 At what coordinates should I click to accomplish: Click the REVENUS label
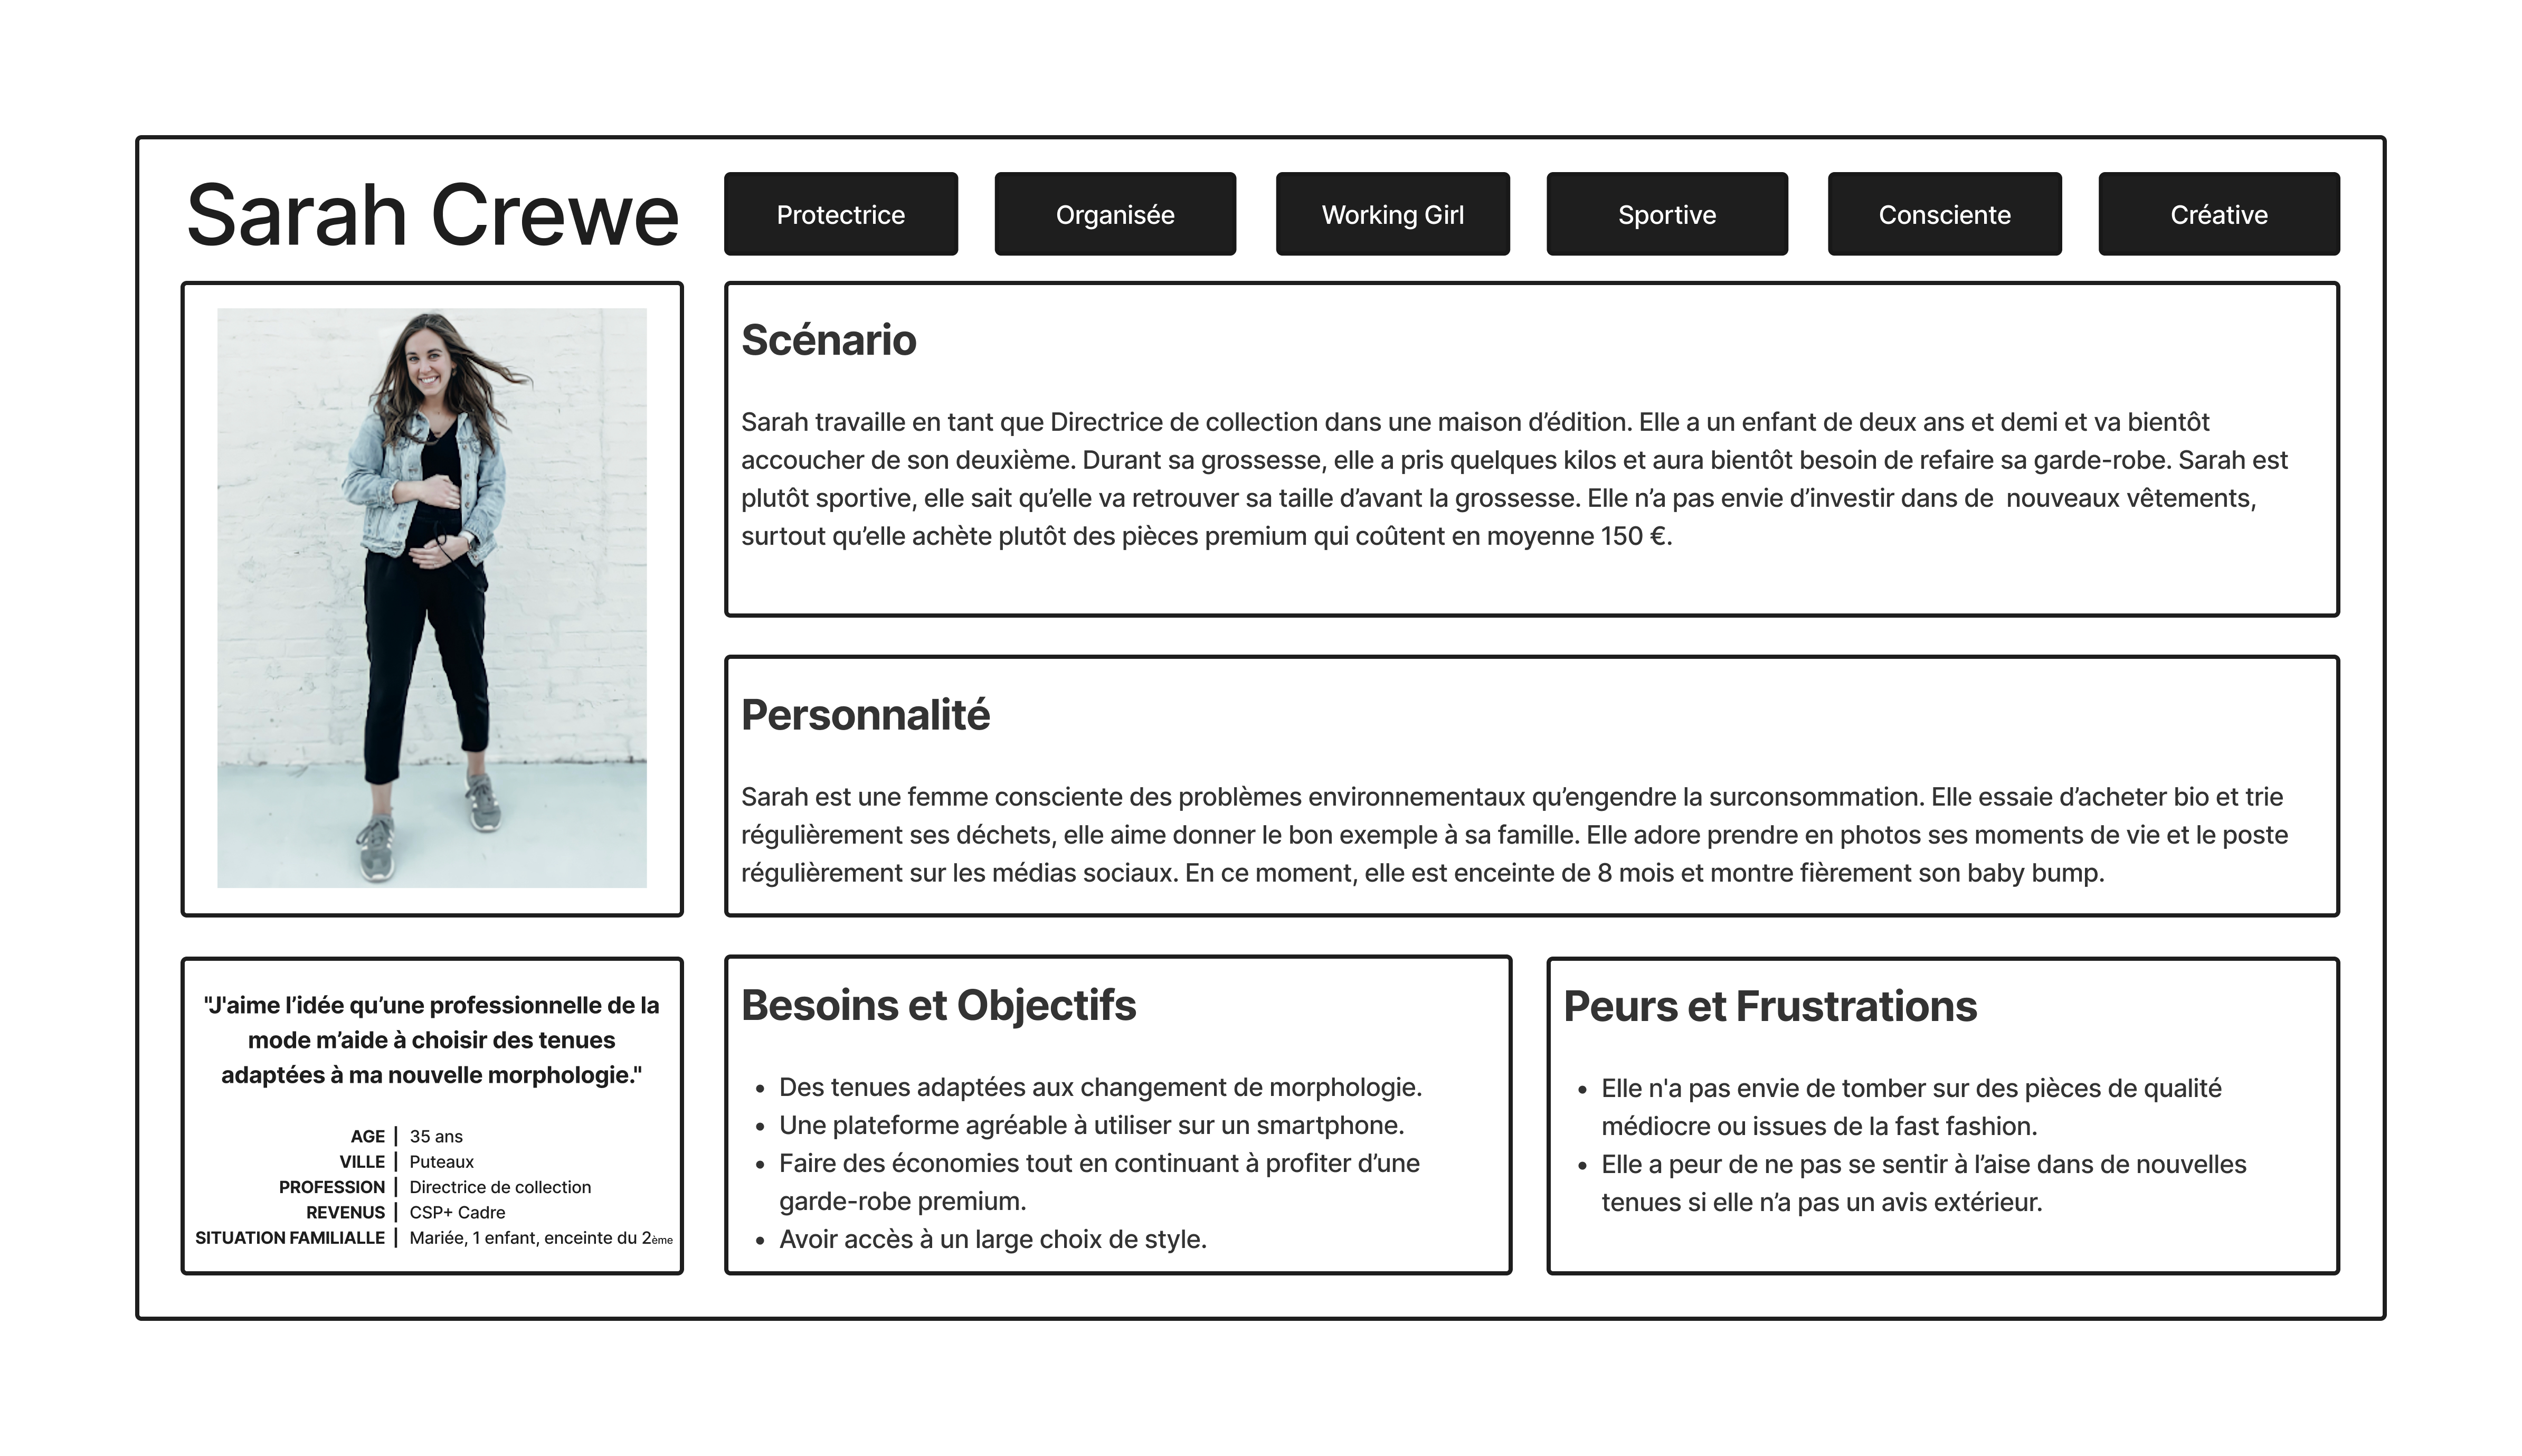point(345,1212)
